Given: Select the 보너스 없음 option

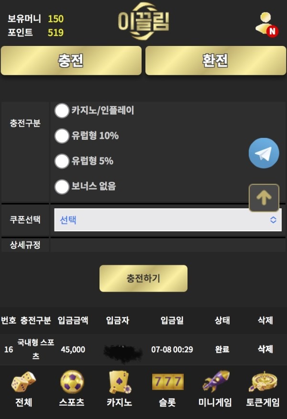Looking at the screenshot, I should (62, 187).
